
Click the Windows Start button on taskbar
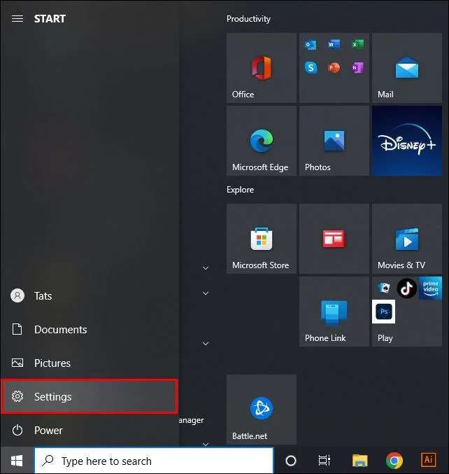(17, 461)
